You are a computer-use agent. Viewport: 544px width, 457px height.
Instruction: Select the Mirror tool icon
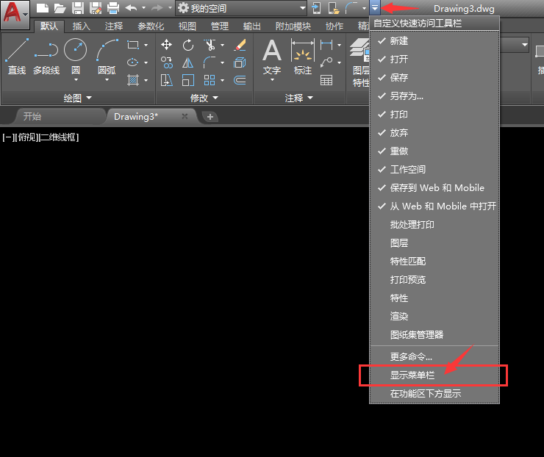point(187,62)
